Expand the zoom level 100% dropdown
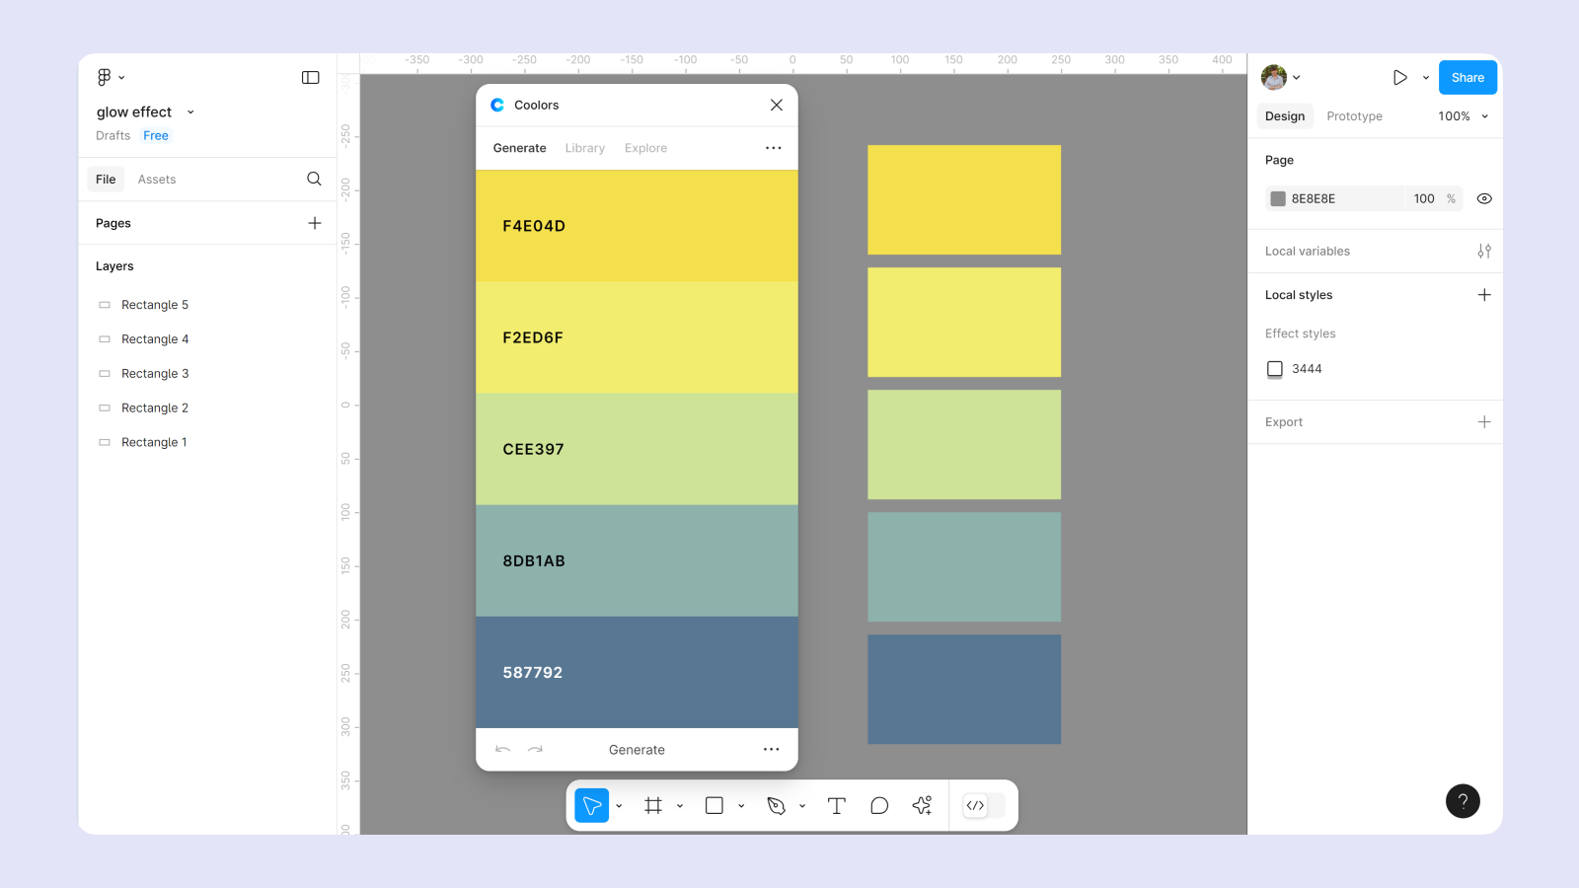Screen dimensions: 1579x888 [x=1463, y=116]
